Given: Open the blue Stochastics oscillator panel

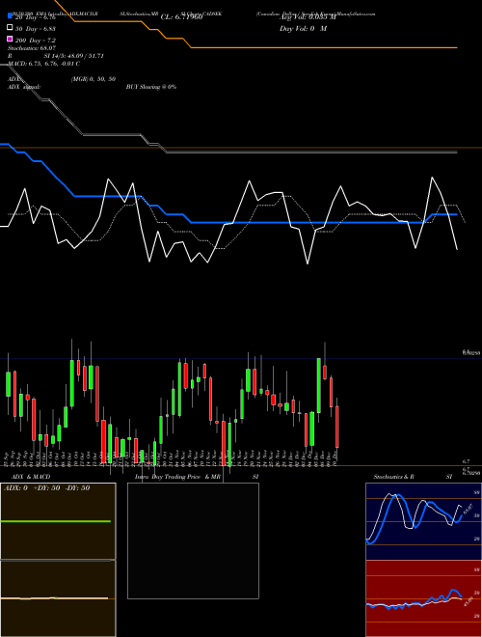Looking at the screenshot, I should click(423, 521).
